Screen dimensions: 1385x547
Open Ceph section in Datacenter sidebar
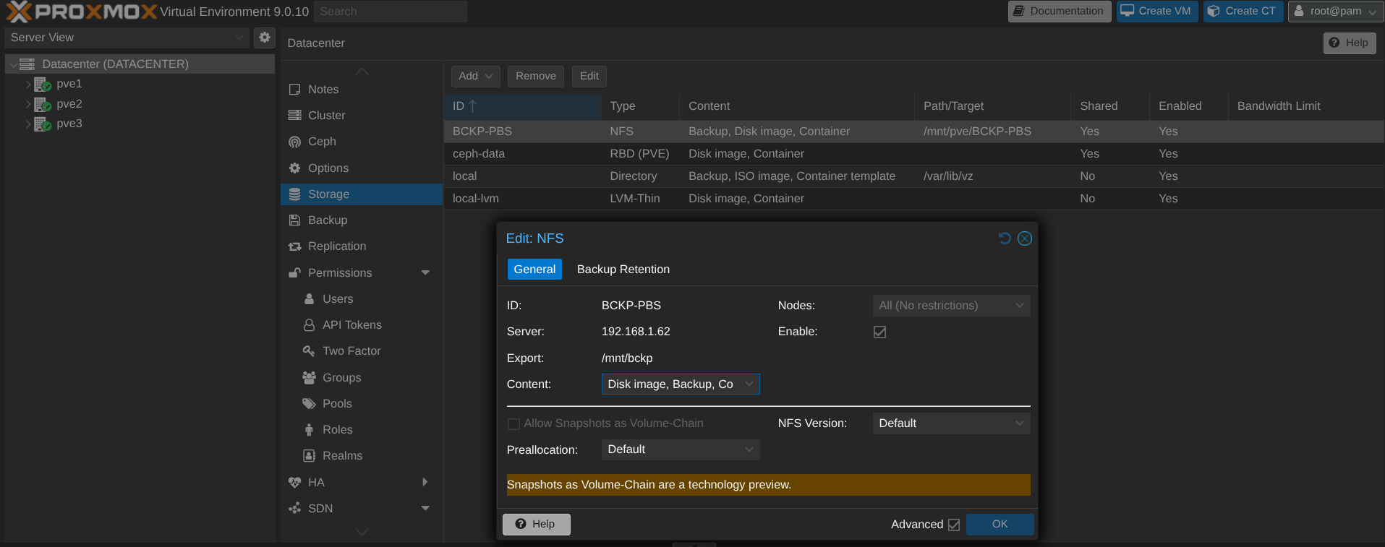[x=322, y=142]
